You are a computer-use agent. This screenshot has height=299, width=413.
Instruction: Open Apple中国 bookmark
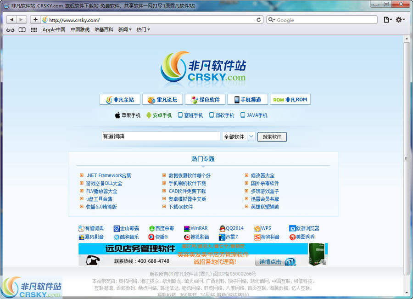[x=54, y=29]
